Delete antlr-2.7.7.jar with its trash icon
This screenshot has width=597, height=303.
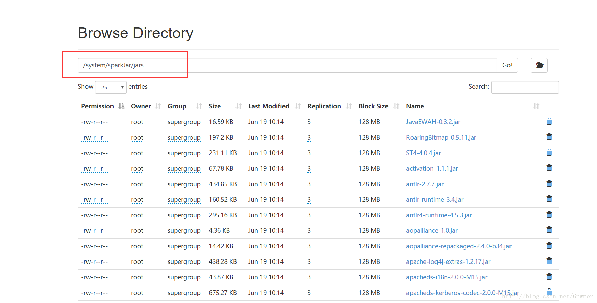[549, 184]
